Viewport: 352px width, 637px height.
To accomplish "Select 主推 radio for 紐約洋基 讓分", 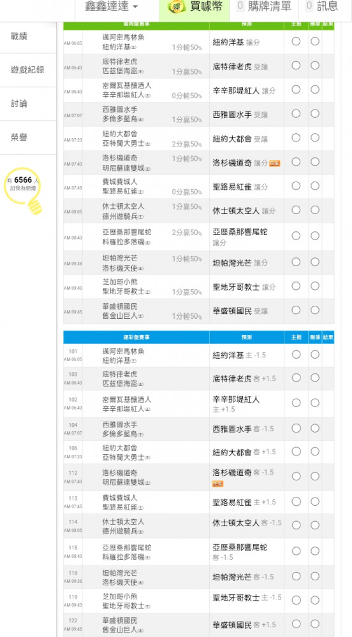I will (296, 41).
